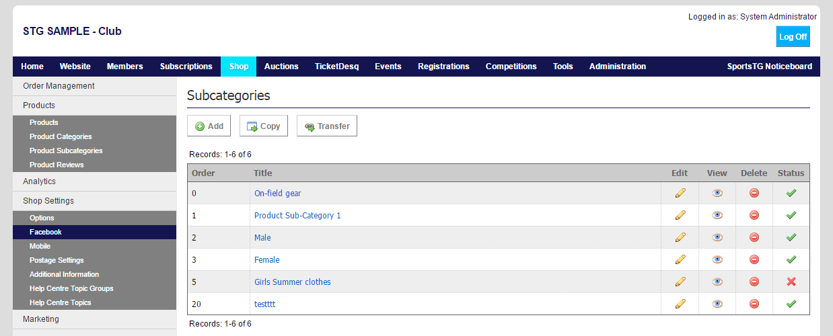Image resolution: width=833 pixels, height=336 pixels.
Task: Collapse the Products sidebar section
Action: pyautogui.click(x=94, y=106)
